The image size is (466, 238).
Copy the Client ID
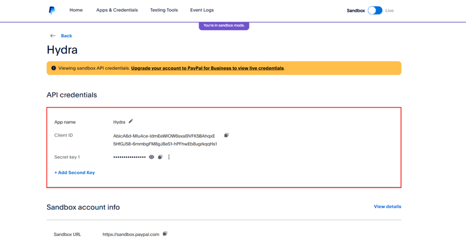tap(226, 135)
